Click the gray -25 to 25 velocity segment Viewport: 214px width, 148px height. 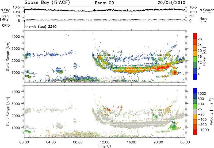click(195, 112)
